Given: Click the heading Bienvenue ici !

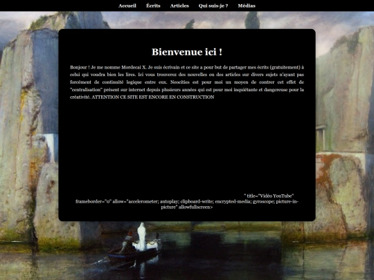Looking at the screenshot, I should tap(187, 52).
